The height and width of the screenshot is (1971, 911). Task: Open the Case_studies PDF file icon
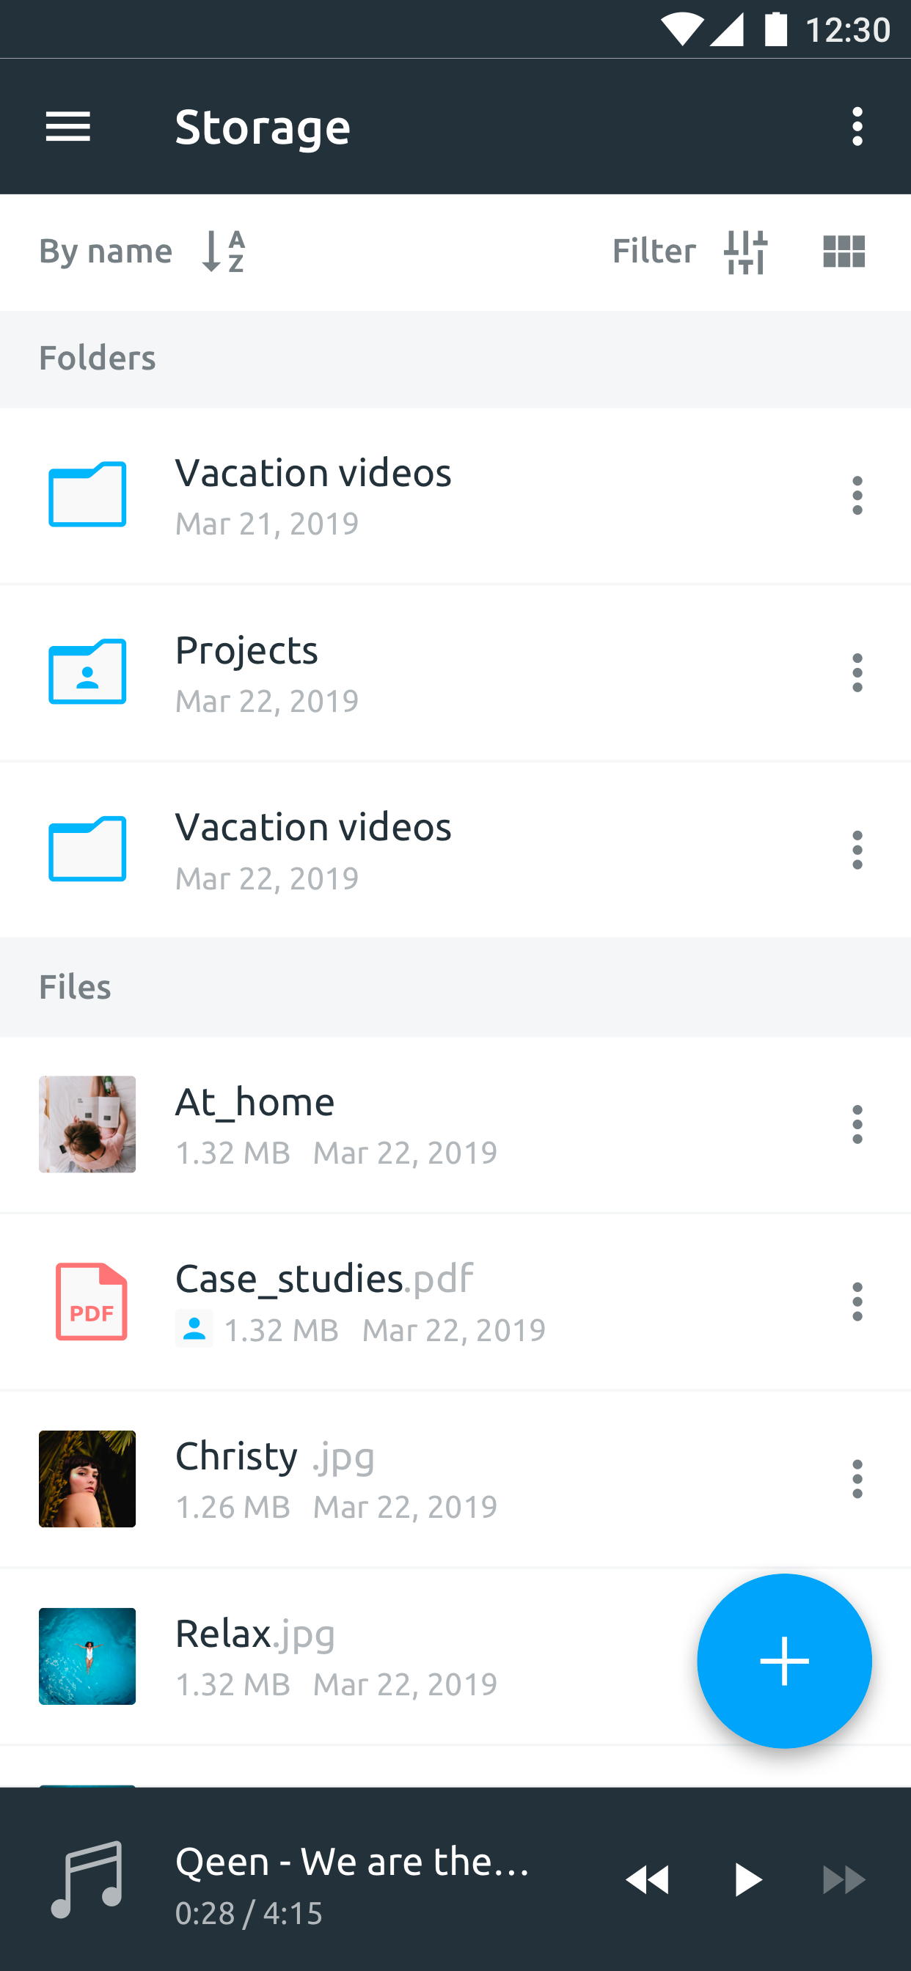pyautogui.click(x=91, y=1302)
